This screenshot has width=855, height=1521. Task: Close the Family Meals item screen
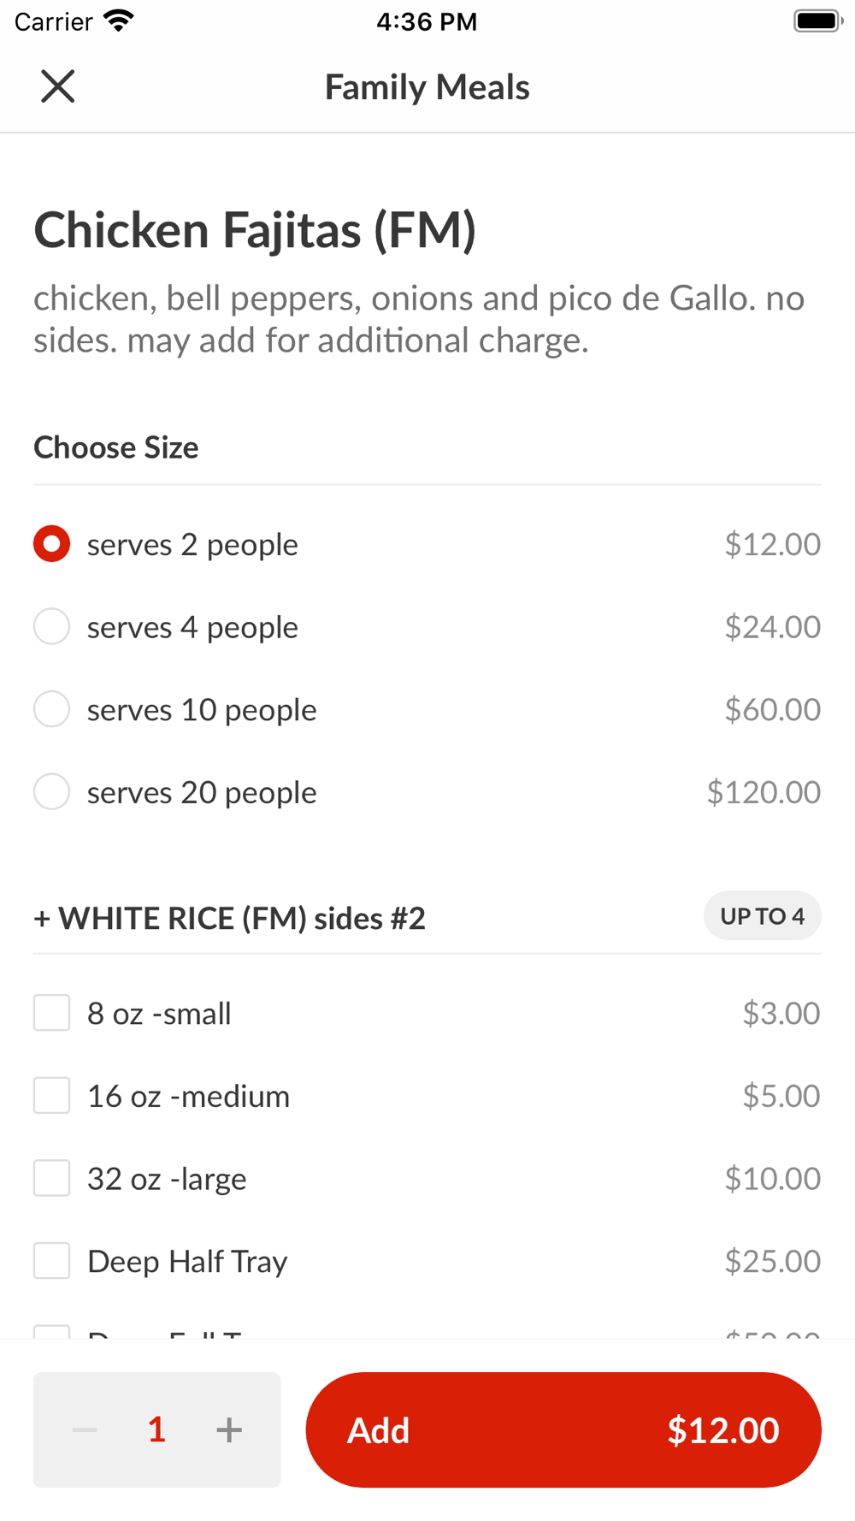(x=58, y=86)
